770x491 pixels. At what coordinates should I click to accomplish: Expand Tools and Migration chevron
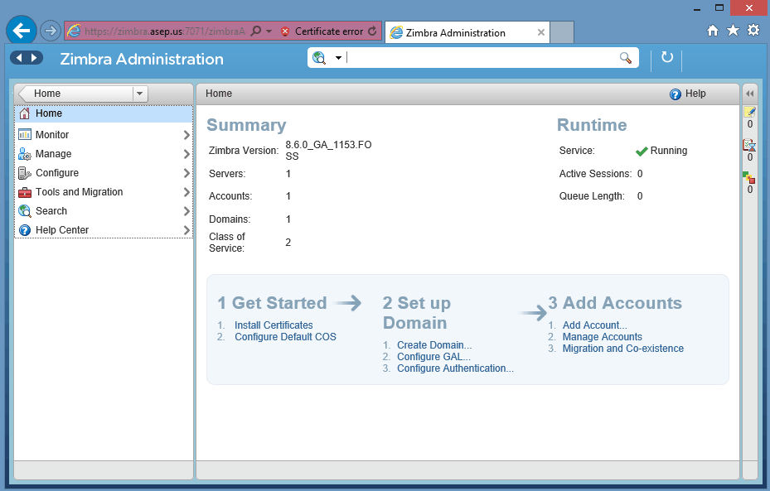pos(186,192)
